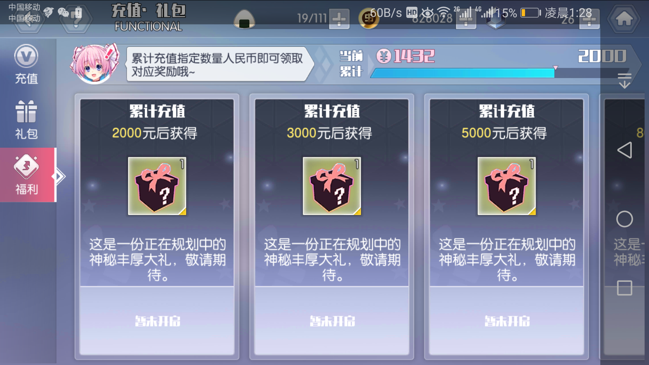
Task: Expand the selected tab's side arrow
Action: click(59, 176)
